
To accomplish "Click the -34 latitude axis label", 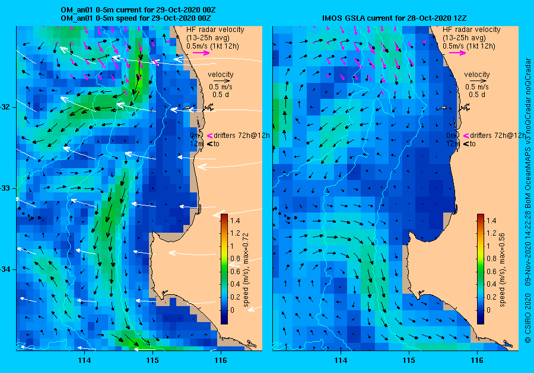I will coord(5,270).
